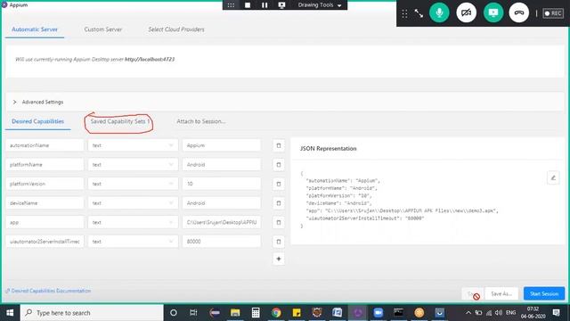Click Start Session button
The image size is (570, 321).
(544, 293)
